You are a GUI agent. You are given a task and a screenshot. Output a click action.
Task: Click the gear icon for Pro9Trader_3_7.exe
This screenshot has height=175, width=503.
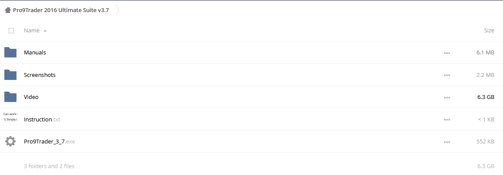10,141
